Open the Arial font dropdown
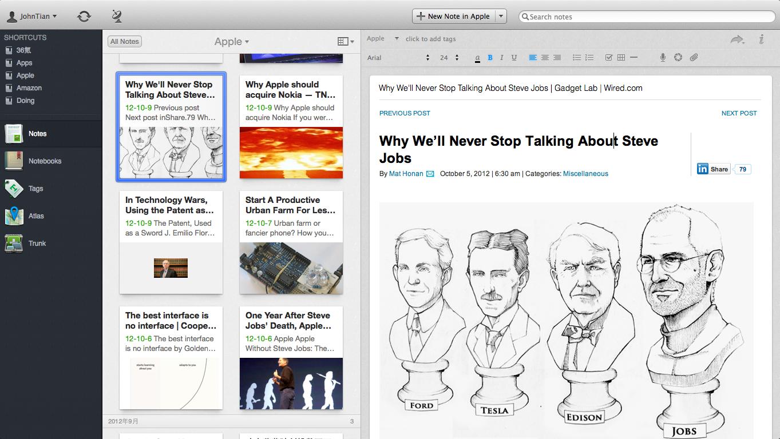 click(x=398, y=57)
